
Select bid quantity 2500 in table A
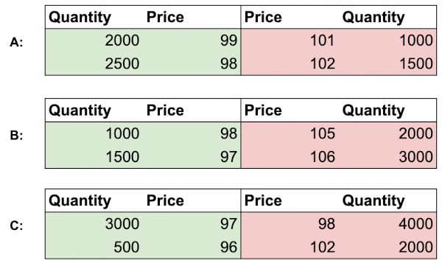point(122,63)
